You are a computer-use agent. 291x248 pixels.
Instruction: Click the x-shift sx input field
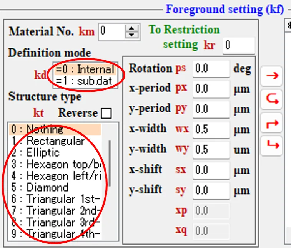click(211, 170)
